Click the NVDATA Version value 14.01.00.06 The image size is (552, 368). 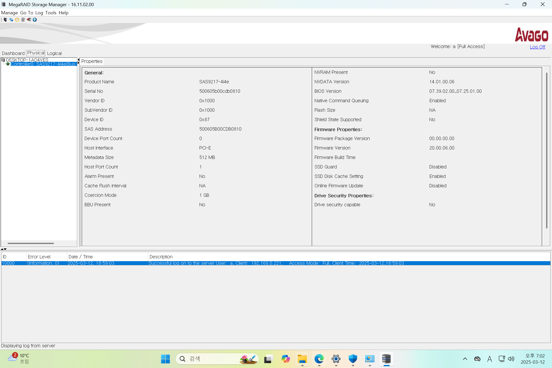(442, 82)
